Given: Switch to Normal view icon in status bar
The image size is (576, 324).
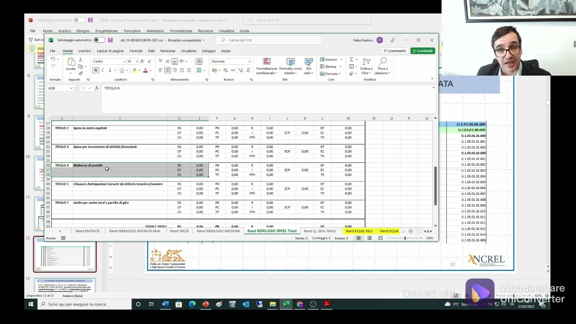Looking at the screenshot, I should point(359,238).
